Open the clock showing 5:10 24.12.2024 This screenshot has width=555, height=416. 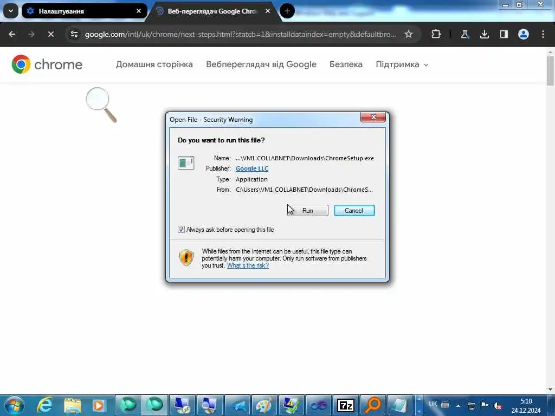[526, 406]
